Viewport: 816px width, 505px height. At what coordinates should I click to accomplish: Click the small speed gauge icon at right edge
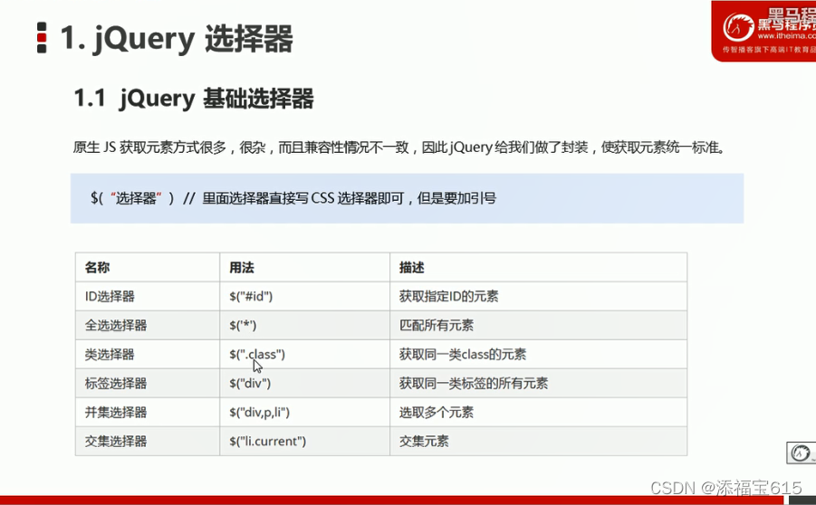[x=802, y=453]
